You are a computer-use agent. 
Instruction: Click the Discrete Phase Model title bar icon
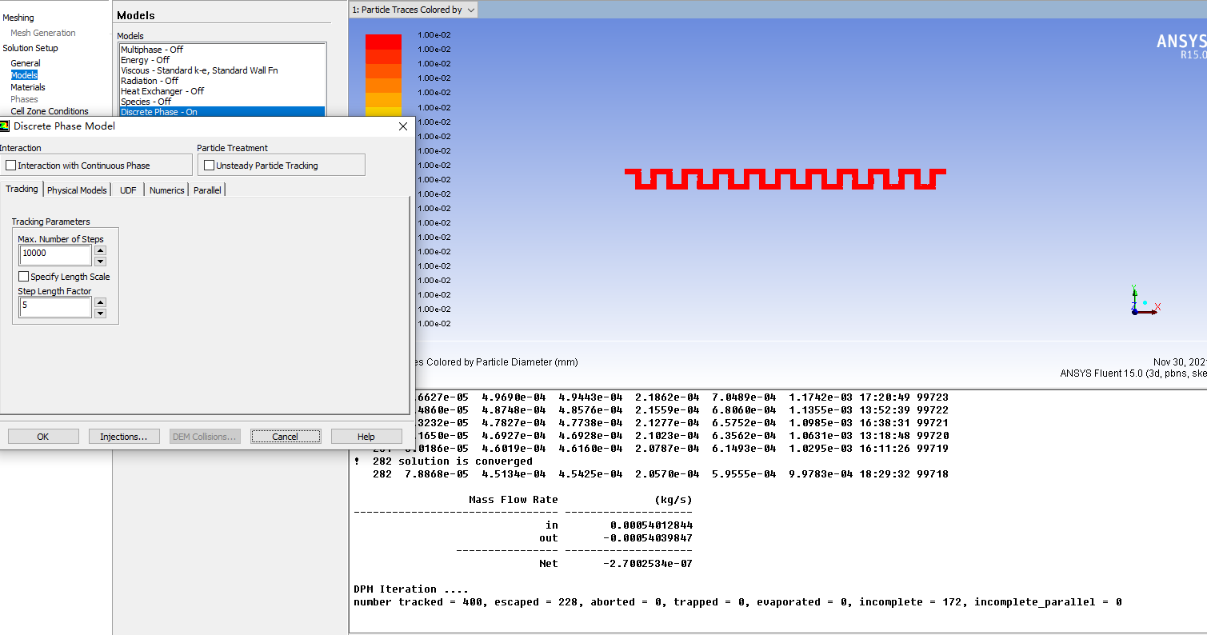tap(5, 126)
